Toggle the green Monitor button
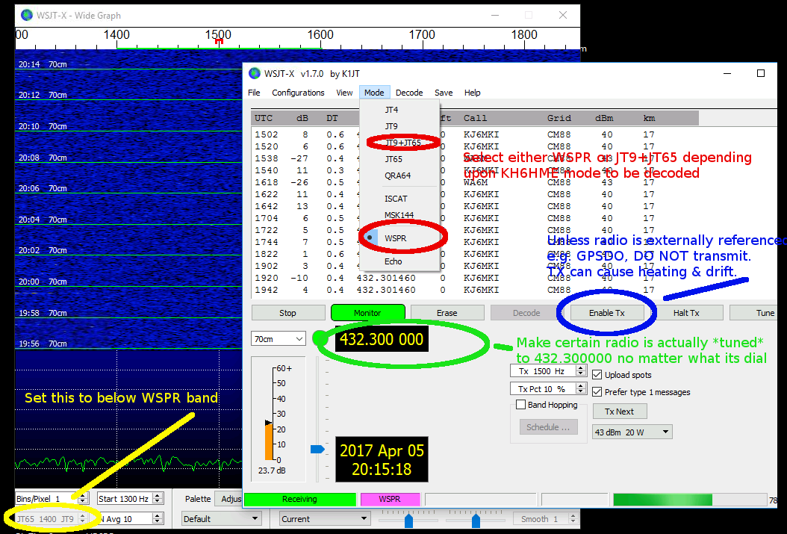This screenshot has width=787, height=534. point(367,313)
